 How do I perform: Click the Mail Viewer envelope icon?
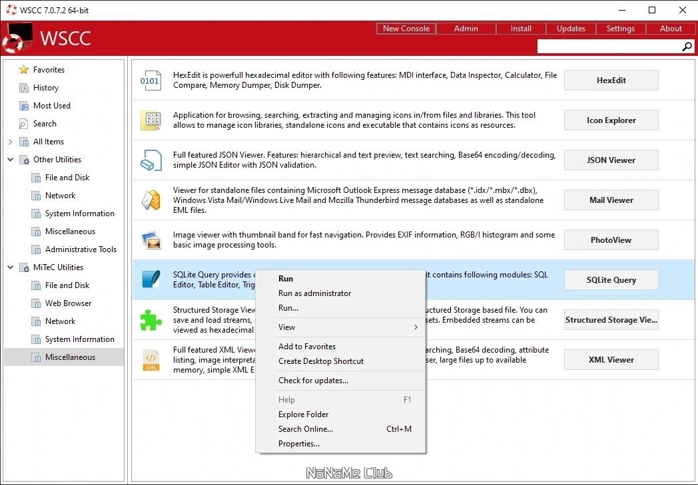click(x=151, y=200)
